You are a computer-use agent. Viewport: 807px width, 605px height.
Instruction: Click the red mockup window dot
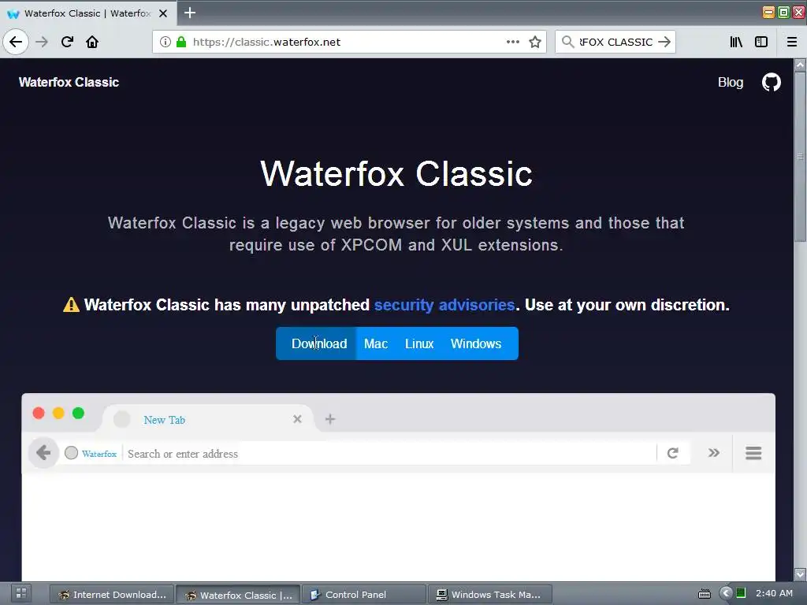(x=39, y=413)
